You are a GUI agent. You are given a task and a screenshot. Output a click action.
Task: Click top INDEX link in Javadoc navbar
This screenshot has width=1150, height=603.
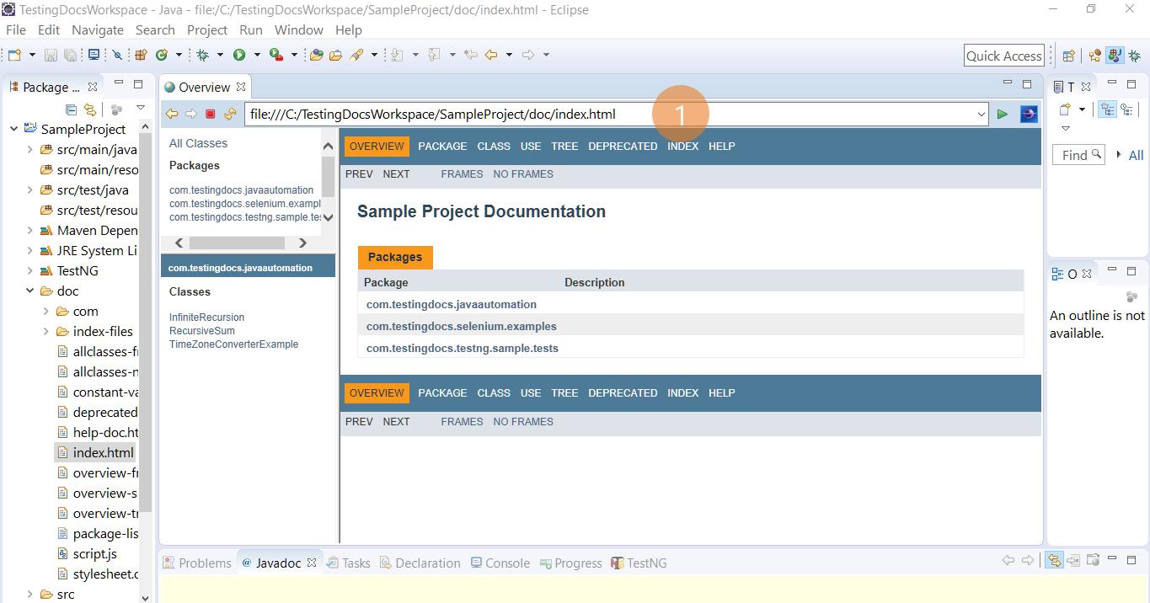pyautogui.click(x=682, y=146)
